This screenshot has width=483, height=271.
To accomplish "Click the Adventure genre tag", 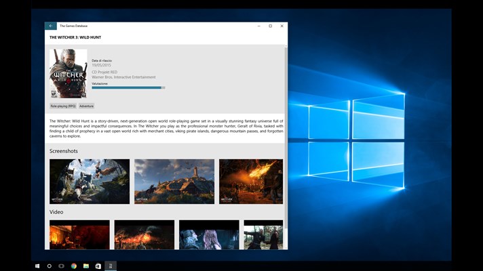I will click(x=86, y=106).
